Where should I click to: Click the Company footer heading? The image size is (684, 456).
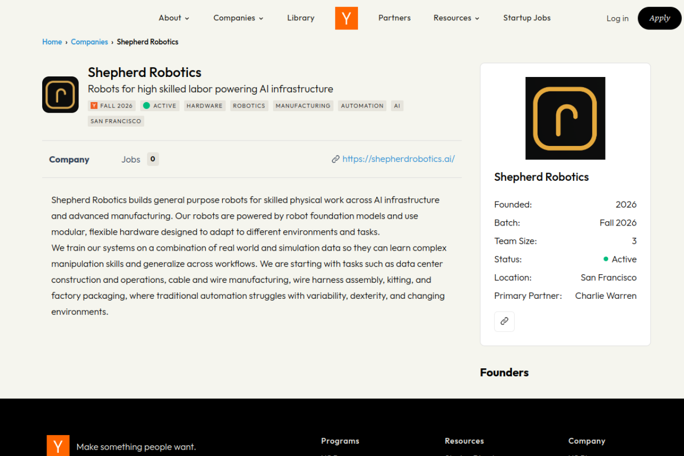click(x=587, y=441)
